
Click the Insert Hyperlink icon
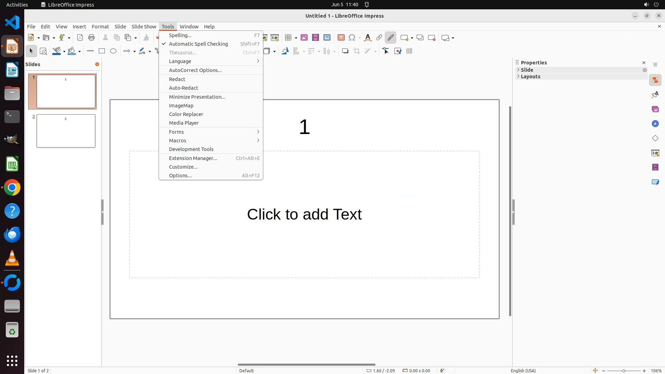[379, 38]
